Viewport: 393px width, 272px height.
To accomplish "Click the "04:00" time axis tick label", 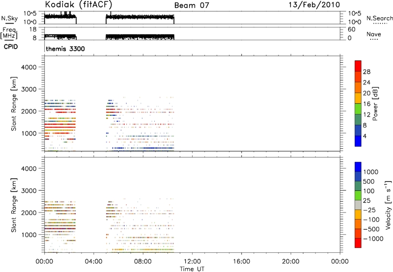I will [93, 262].
